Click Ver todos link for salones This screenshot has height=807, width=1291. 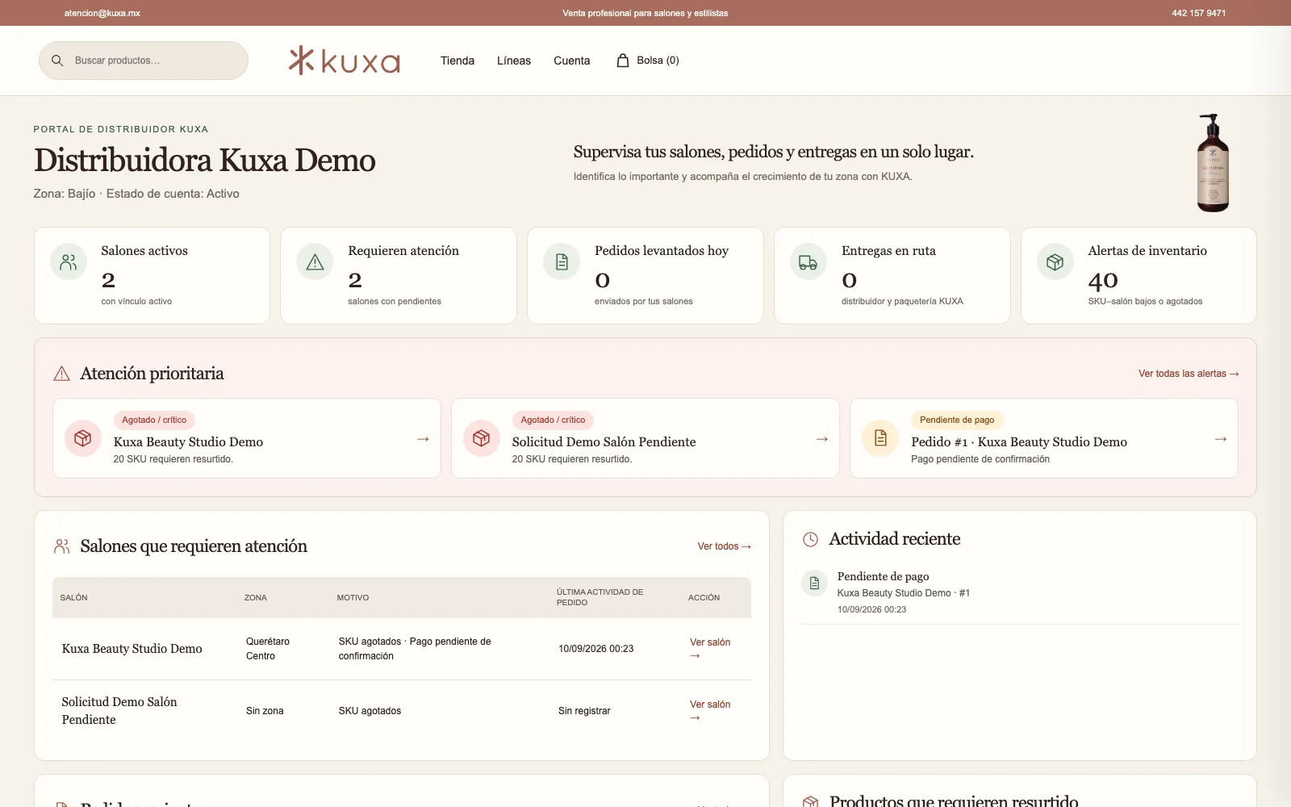[x=725, y=546]
